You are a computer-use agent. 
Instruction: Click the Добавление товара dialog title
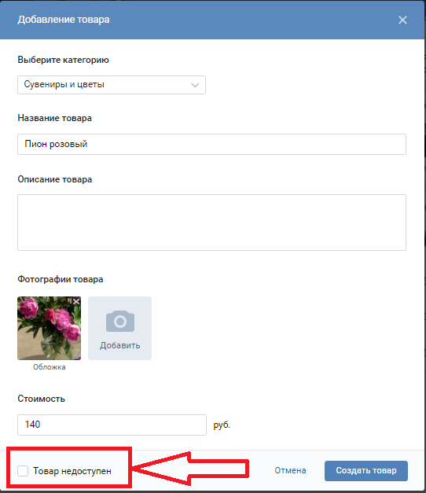[64, 20]
